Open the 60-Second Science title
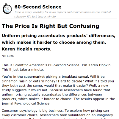 click(x=38, y=7)
